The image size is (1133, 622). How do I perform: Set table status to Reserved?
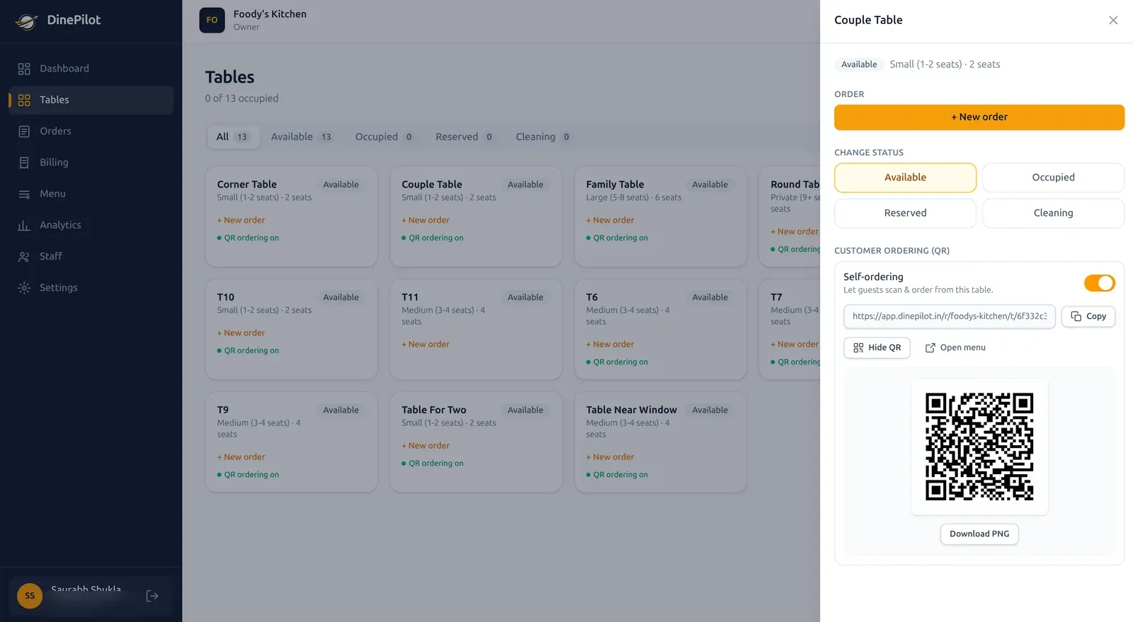click(x=905, y=213)
